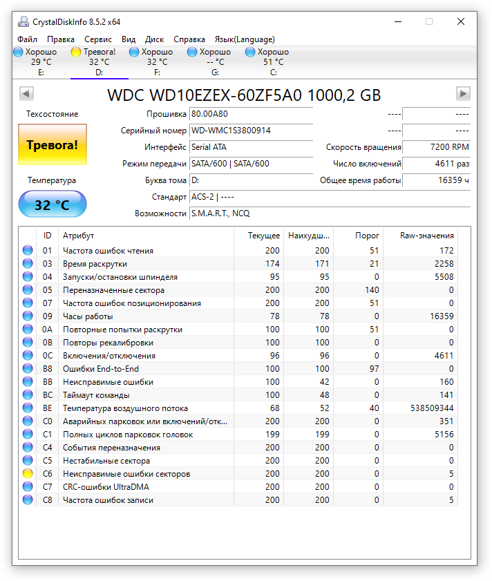492x581 pixels.
Task: Select drive E: status orb
Action: pyautogui.click(x=18, y=52)
